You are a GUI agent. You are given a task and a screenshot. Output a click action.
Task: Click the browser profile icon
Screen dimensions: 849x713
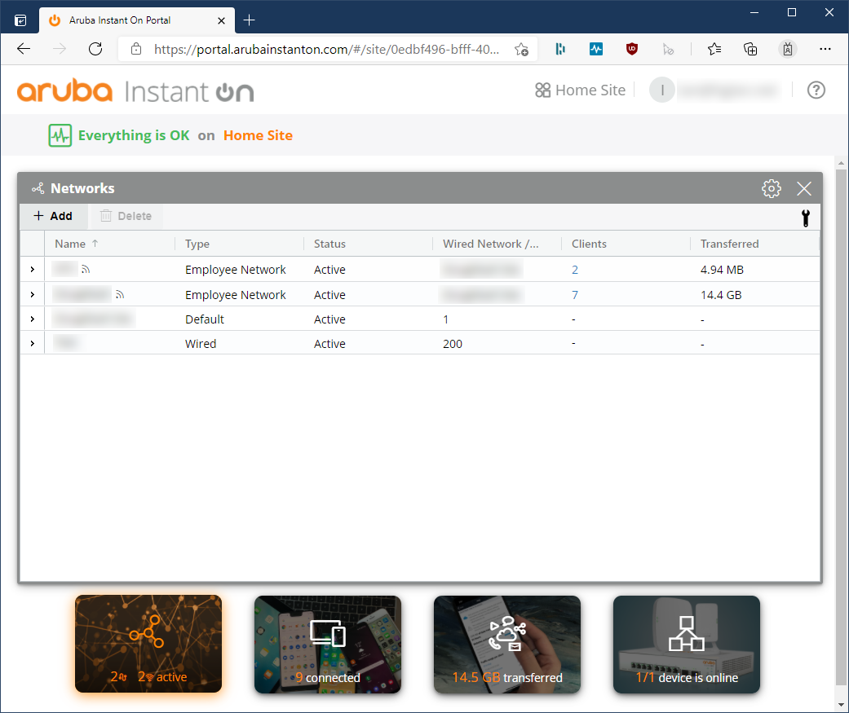coord(788,49)
